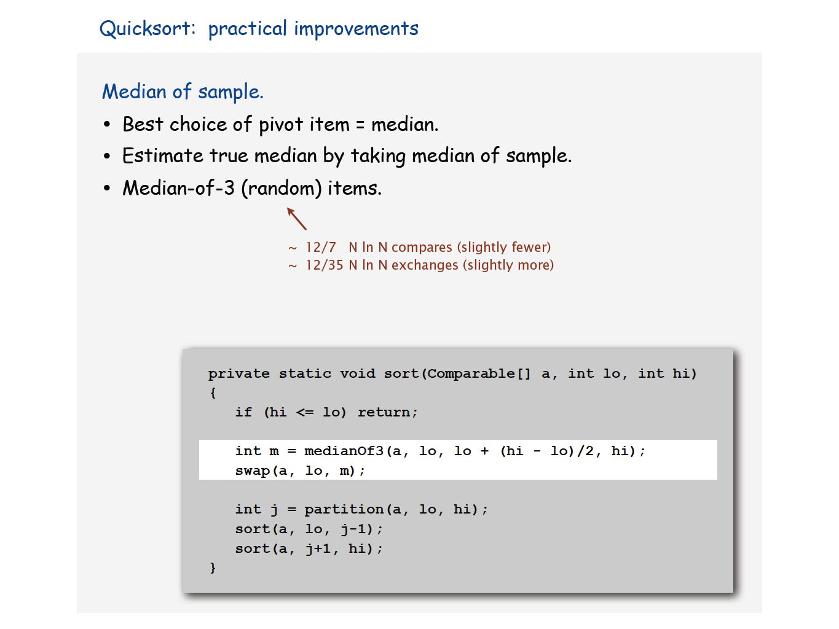Click the "private static void sort" method signature
This screenshot has width=839, height=629.
pyautogui.click(x=452, y=373)
